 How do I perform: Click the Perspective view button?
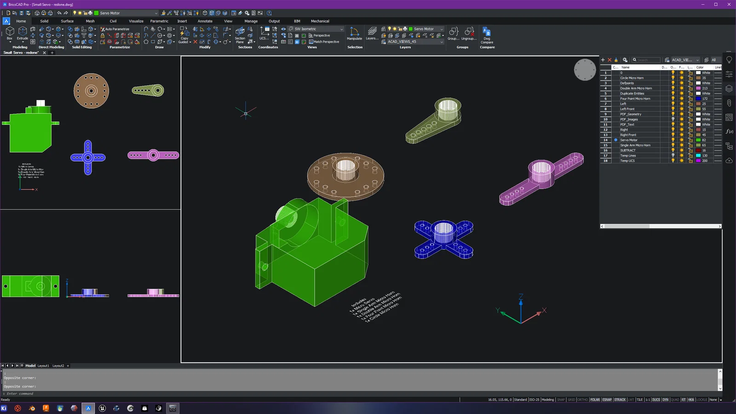point(319,35)
